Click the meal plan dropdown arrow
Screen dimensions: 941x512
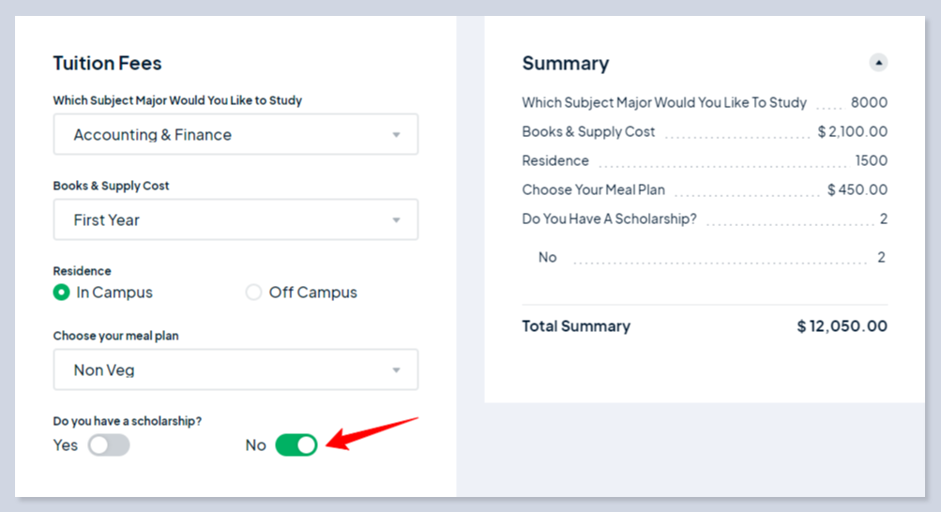click(x=396, y=370)
